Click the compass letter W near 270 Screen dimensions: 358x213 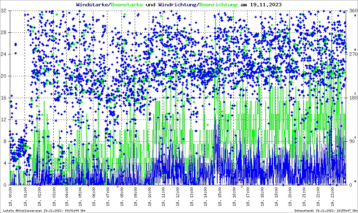click(355, 49)
